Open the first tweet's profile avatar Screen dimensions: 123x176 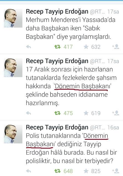pyautogui.click(x=13, y=18)
